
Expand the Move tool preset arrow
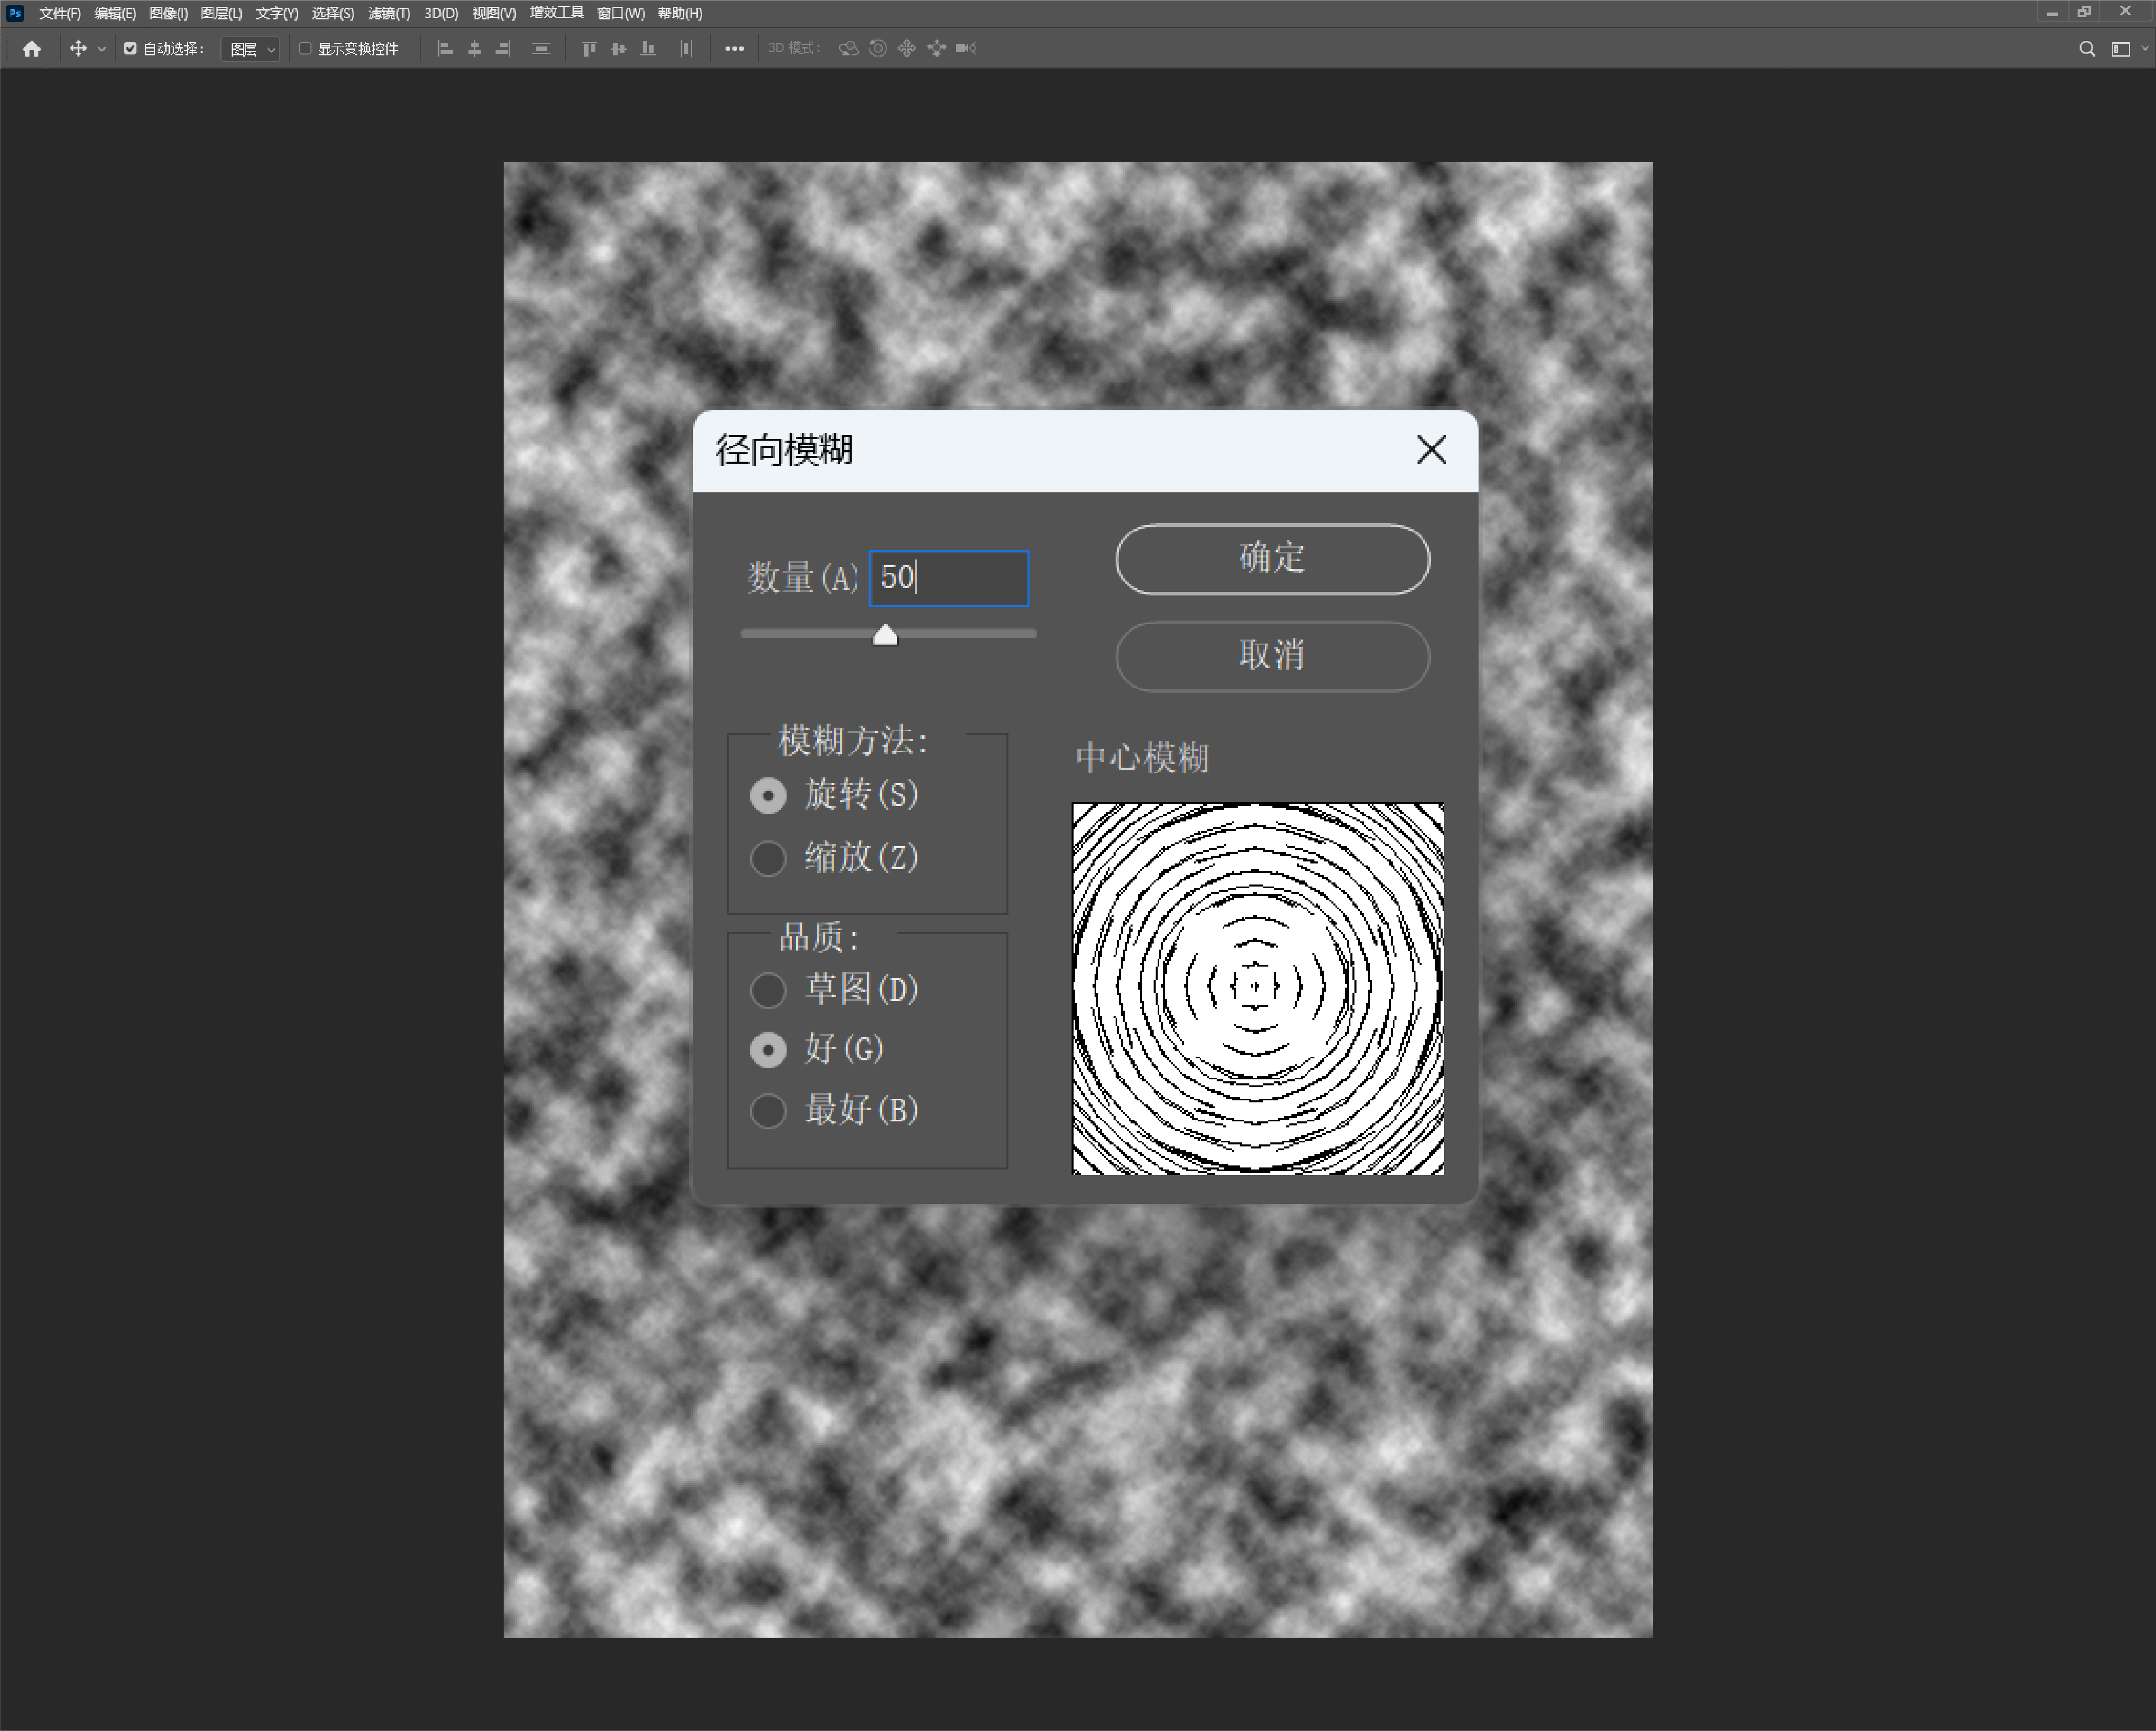point(101,49)
